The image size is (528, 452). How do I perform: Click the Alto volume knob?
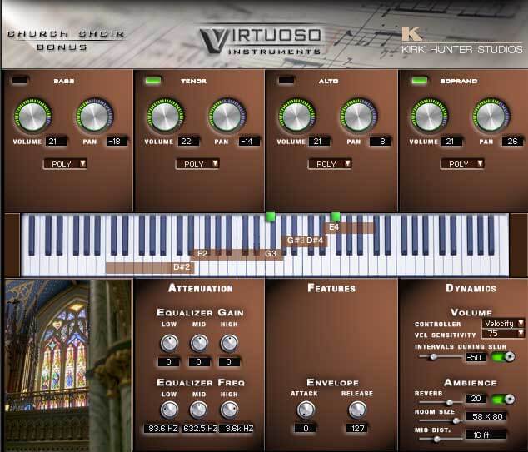tap(296, 116)
